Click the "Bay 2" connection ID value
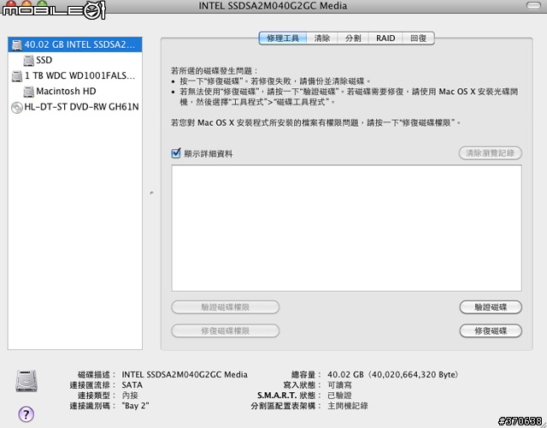 pyautogui.click(x=135, y=406)
